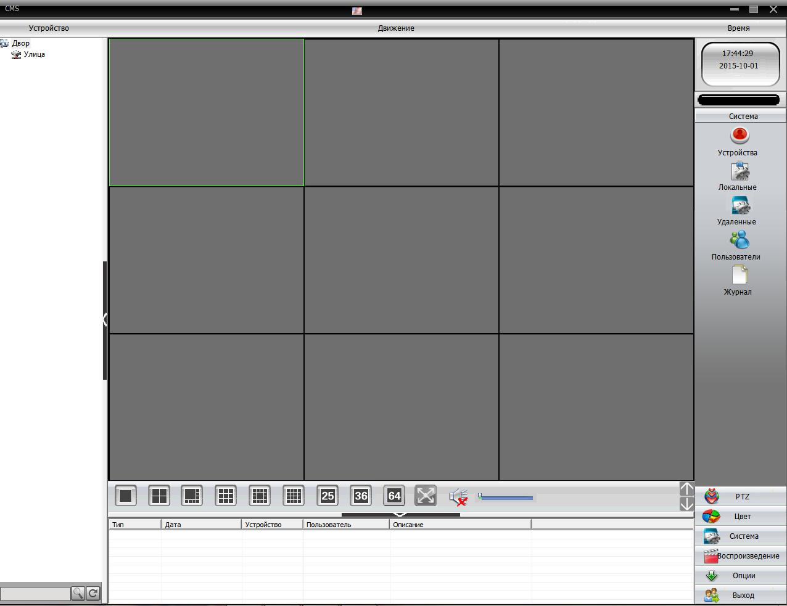Toggle fullscreen video view
The image size is (787, 606).
[x=426, y=496]
